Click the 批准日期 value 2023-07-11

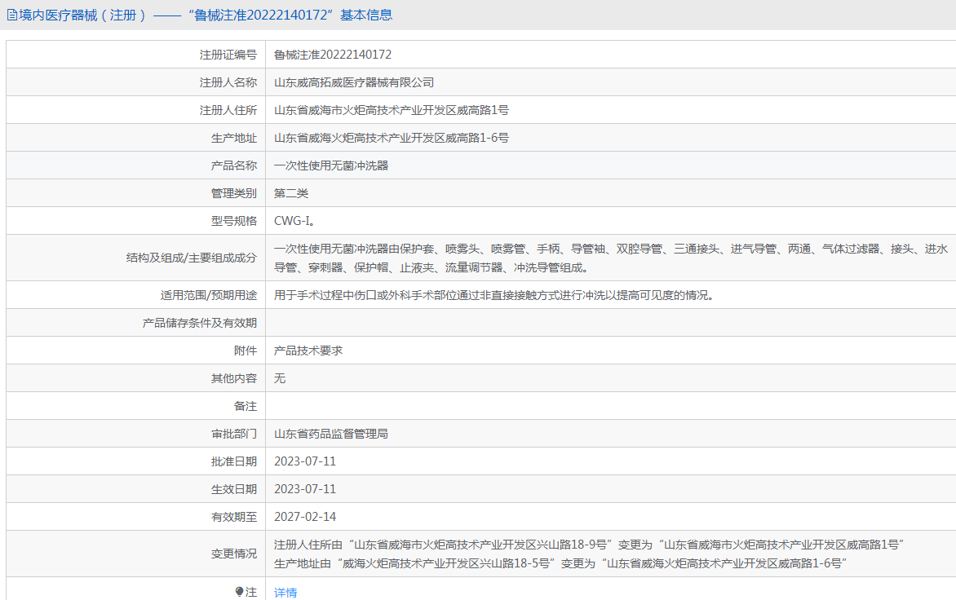tap(305, 461)
